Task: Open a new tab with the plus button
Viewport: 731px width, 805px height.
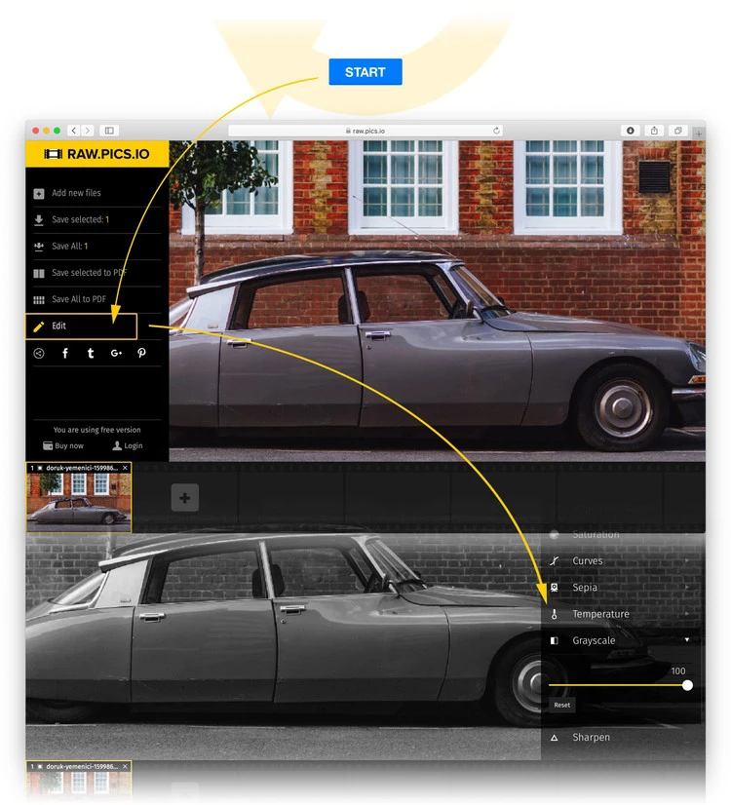Action: coord(699,134)
